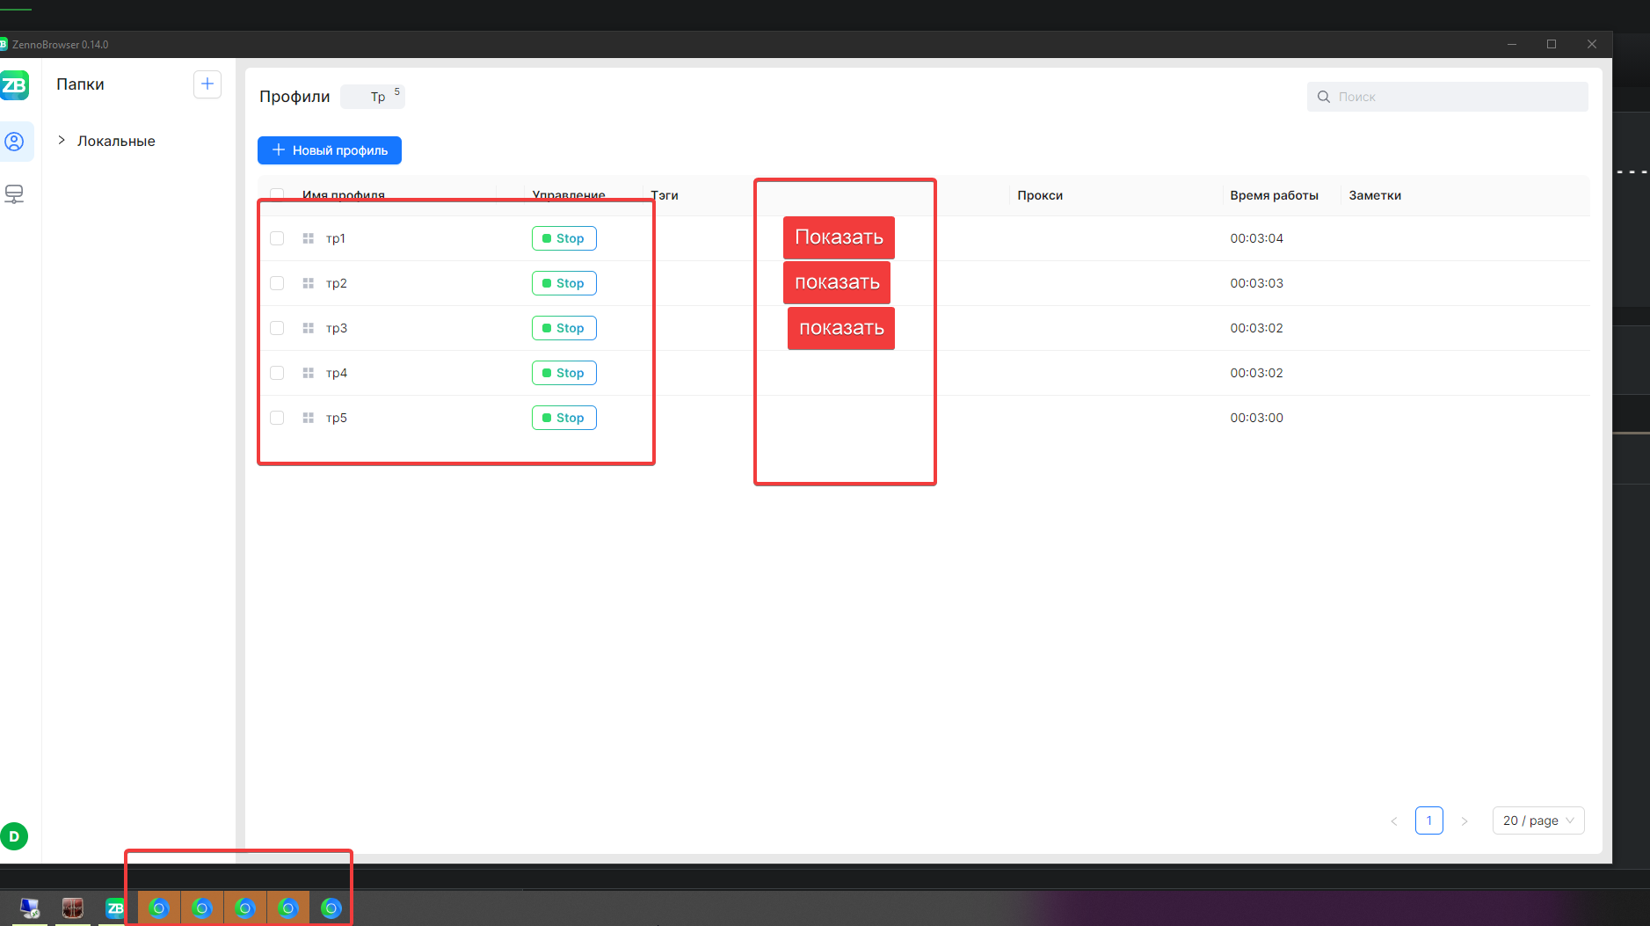The width and height of the screenshot is (1650, 926).
Task: Focus the Поиск search field
Action: coord(1448,97)
